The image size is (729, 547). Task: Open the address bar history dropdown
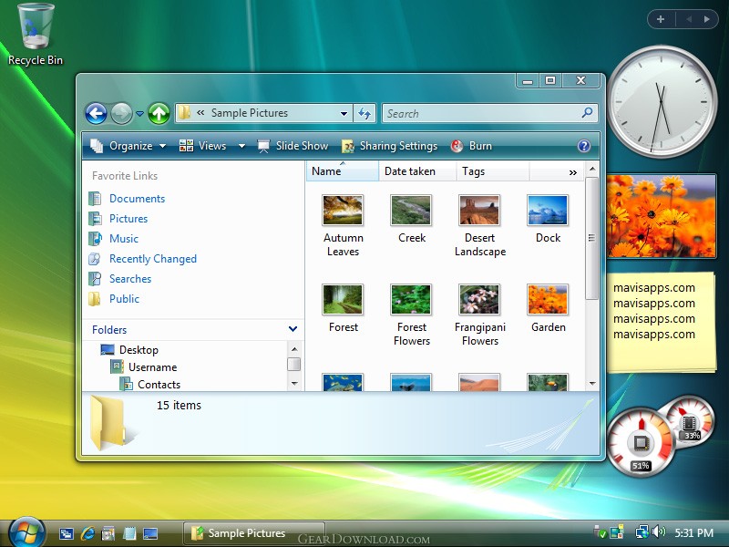[344, 114]
